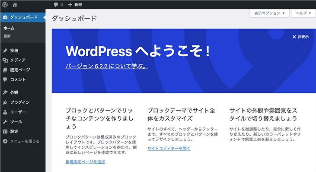Click the wrench icon beside ツール
Screen dimensions: 316x172
(x=5, y=121)
